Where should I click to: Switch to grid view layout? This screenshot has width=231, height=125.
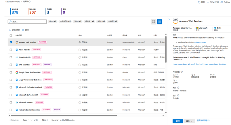(154, 22)
